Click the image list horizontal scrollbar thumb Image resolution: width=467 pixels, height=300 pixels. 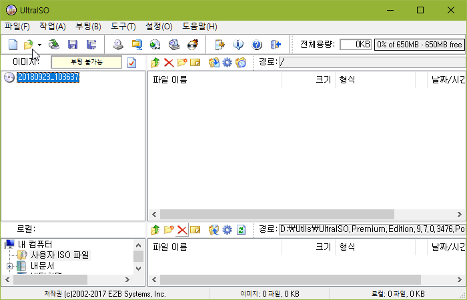(x=277, y=214)
